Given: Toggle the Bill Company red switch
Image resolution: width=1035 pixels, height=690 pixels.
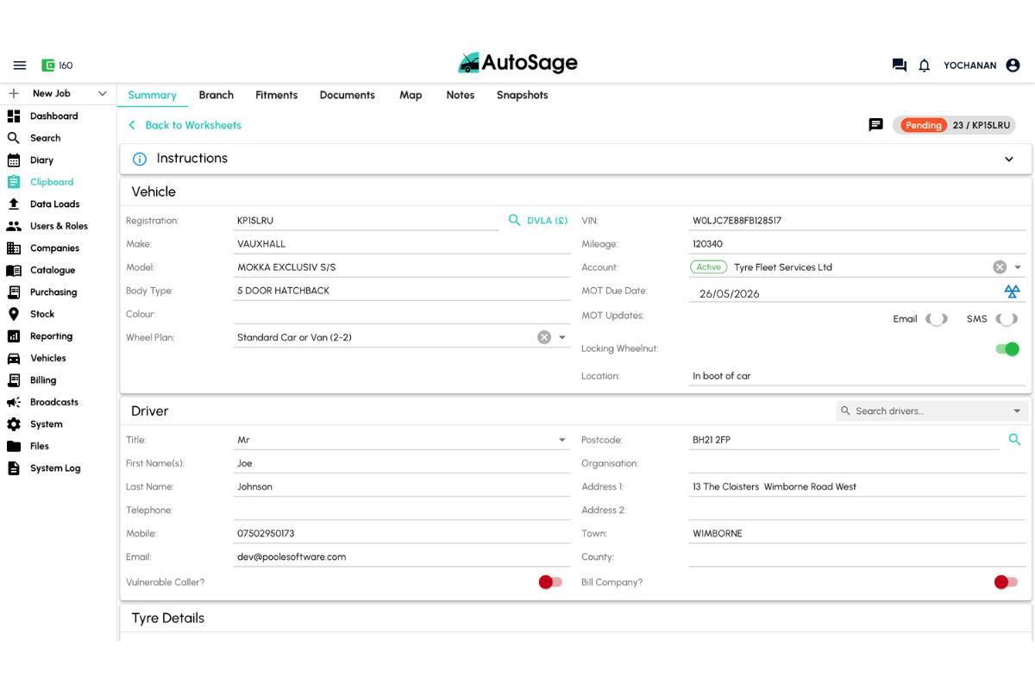Looking at the screenshot, I should pos(1006,582).
